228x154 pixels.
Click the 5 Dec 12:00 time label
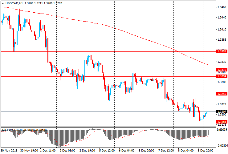click(107, 151)
